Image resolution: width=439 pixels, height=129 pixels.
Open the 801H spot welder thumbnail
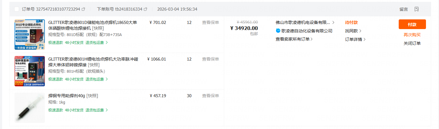click(x=29, y=71)
